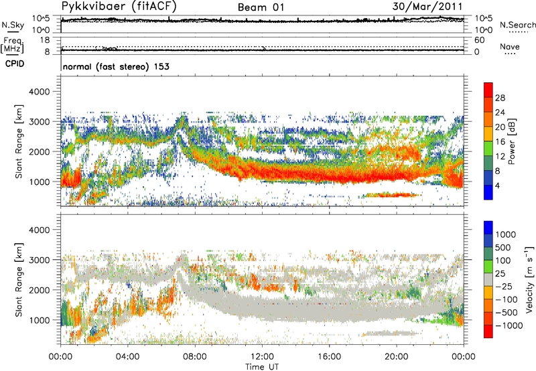The height and width of the screenshot is (371, 536).
Task: Click the Time UT axis label
Action: tap(262, 366)
